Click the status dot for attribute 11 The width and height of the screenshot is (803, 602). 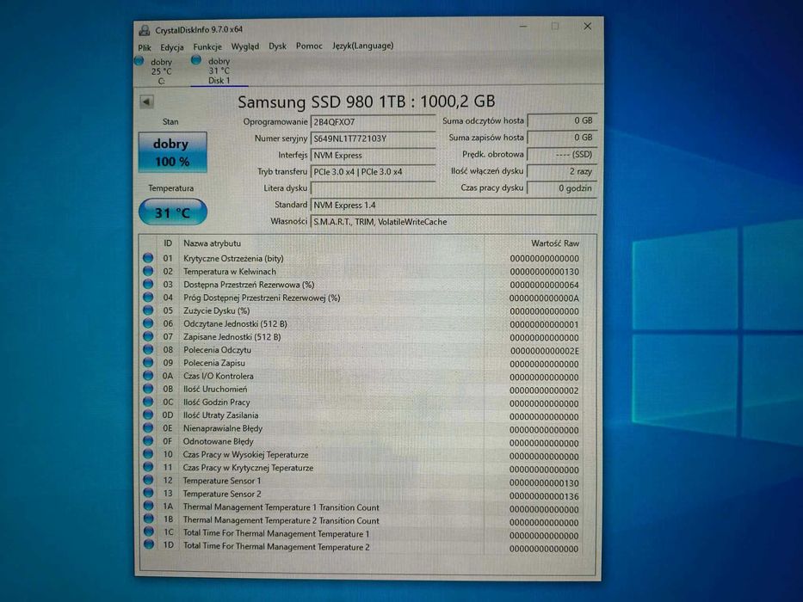point(148,467)
